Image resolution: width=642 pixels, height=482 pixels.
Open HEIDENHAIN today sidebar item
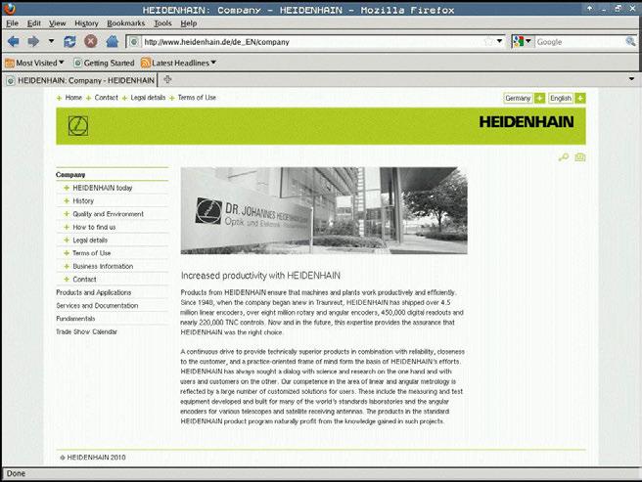(x=103, y=188)
